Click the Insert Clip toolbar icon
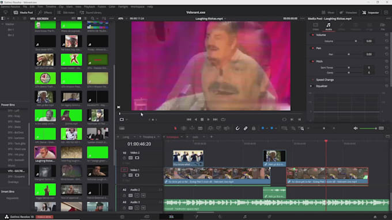Screen dimensions: 392x220 210,128
